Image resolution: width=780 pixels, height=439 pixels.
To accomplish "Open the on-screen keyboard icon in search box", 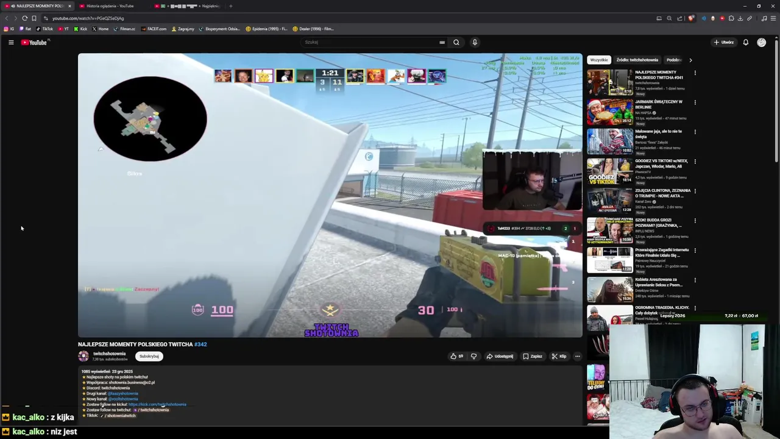I will coord(442,42).
